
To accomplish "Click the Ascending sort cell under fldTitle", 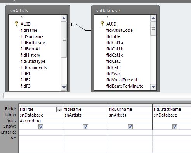I will coord(41,121).
